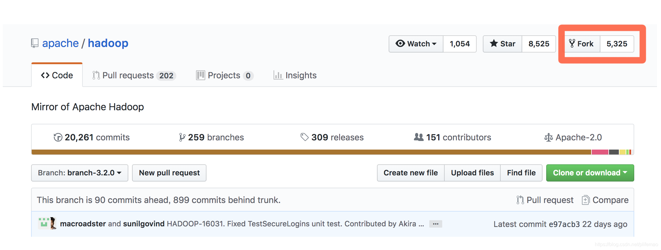Open the apache organization link

[60, 43]
